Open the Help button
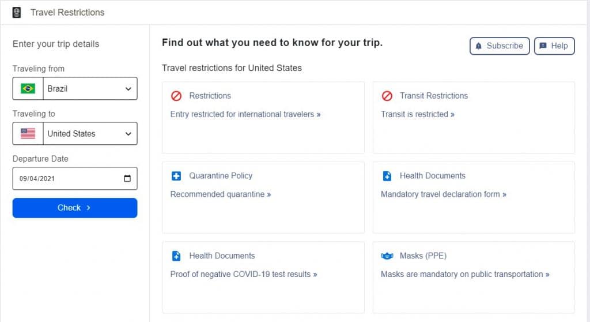 (x=554, y=46)
